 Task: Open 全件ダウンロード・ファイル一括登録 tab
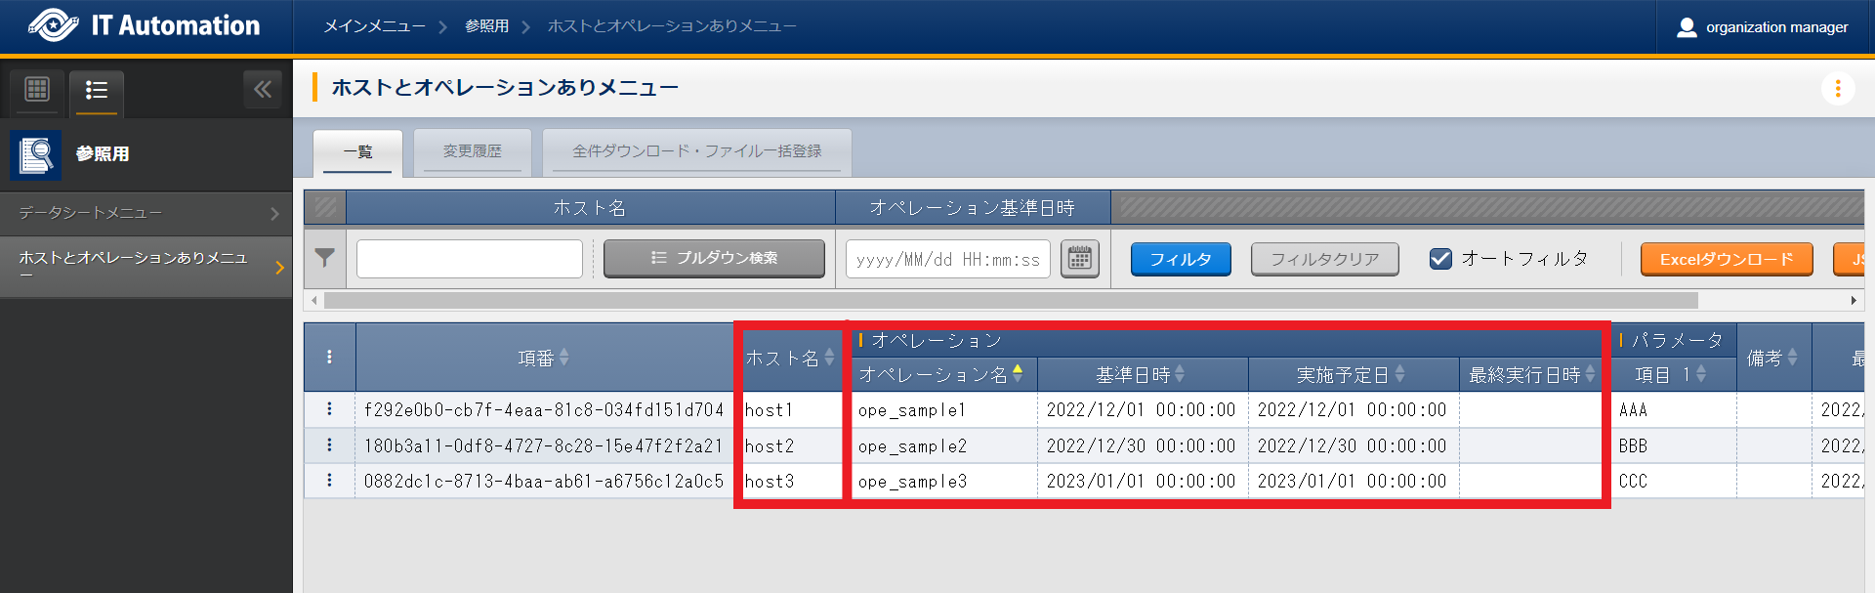click(x=696, y=151)
